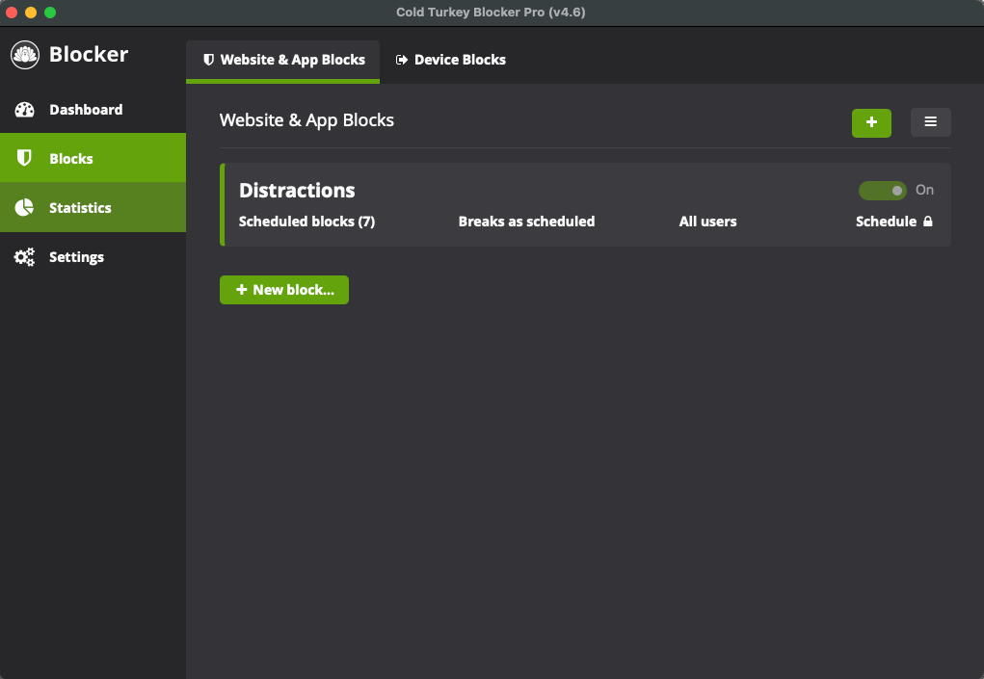The height and width of the screenshot is (679, 984).
Task: Open the Statistics sidebar page
Action: (93, 207)
